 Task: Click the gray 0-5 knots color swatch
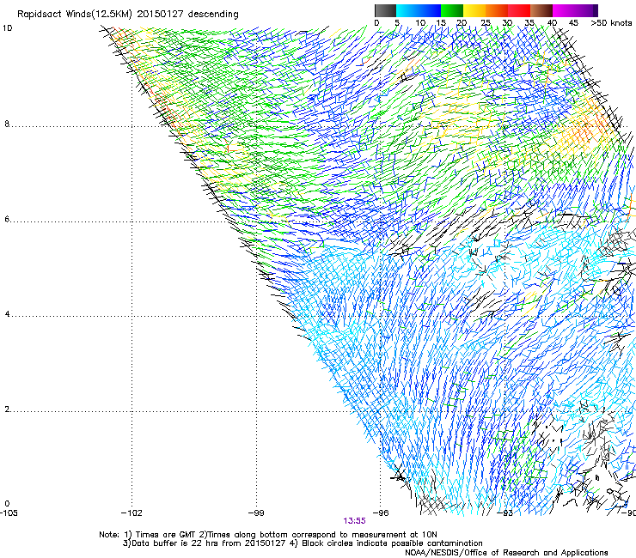point(385,10)
